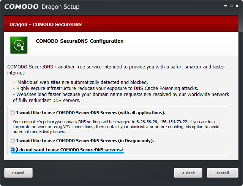Click the Dragon Setup title text
The image size is (243, 186).
tap(60, 7)
